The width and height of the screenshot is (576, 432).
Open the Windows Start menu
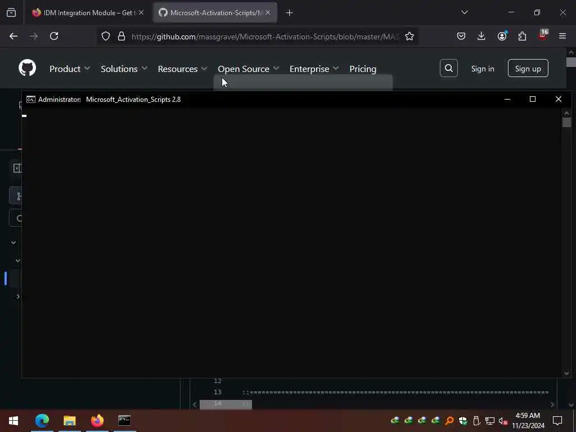point(13,421)
